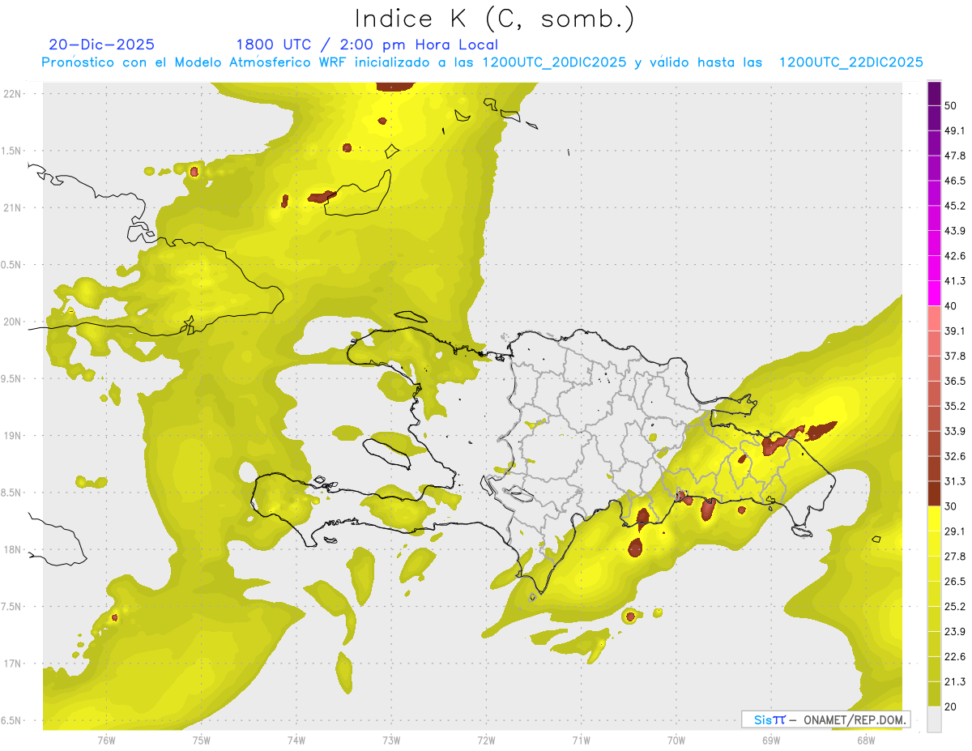972x751 pixels.
Task: Click the '1800 UTC / 2:00 pm Hora Local' text
Action: (x=367, y=45)
